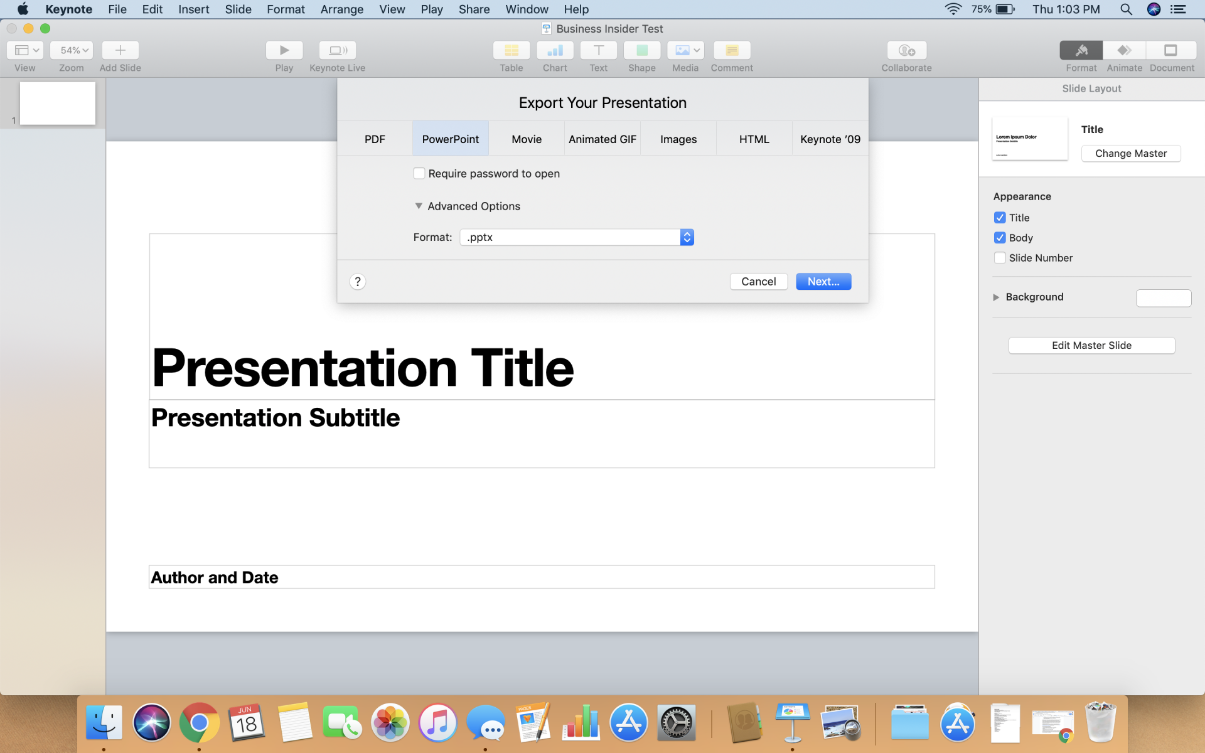Uncheck the Title appearance checkbox
The image size is (1205, 753).
[x=1000, y=218]
